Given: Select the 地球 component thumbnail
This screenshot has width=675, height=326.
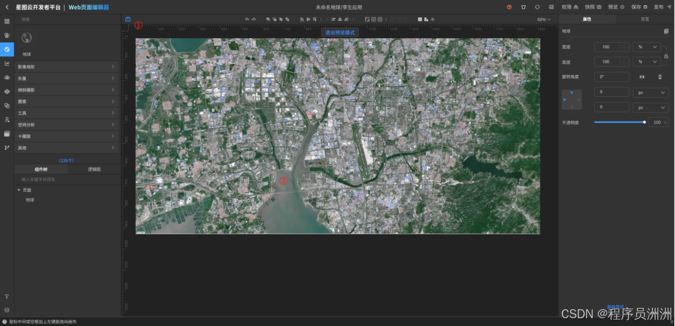Looking at the screenshot, I should (x=27, y=37).
